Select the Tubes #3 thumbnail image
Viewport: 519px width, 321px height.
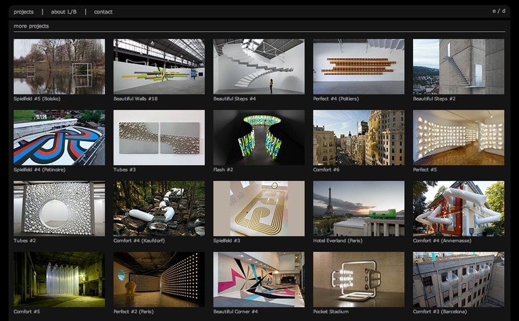[159, 138]
